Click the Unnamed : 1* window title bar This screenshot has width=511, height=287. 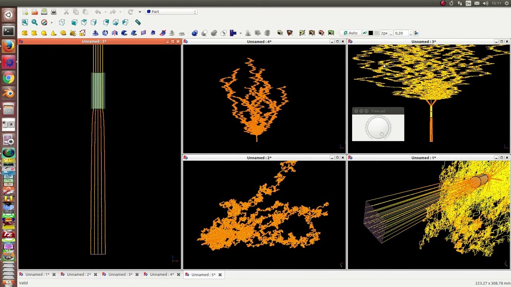pyautogui.click(x=424, y=158)
